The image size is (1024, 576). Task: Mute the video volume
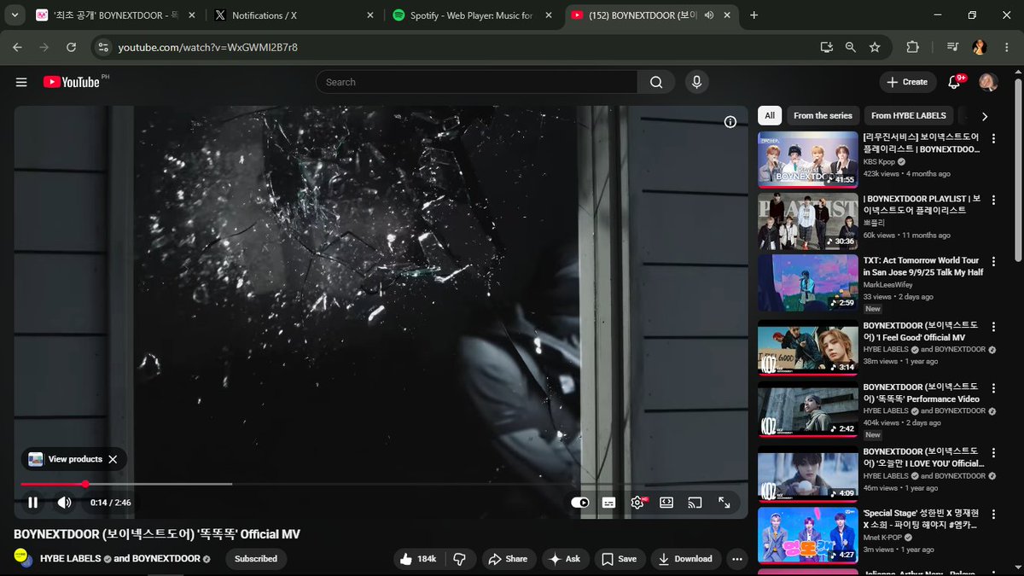point(64,503)
